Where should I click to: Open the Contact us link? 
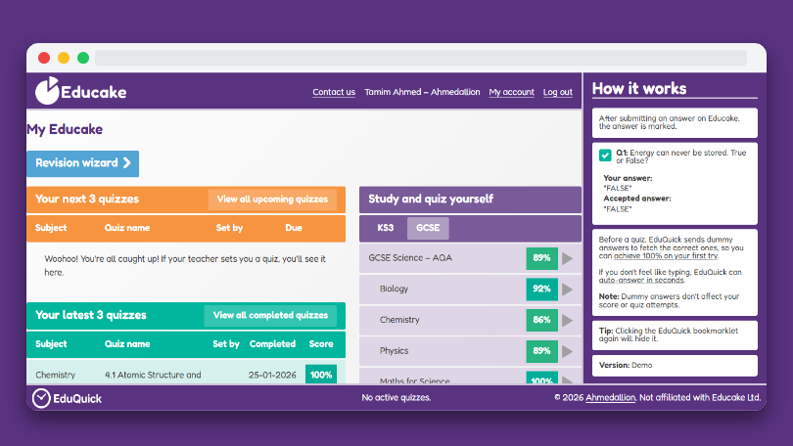coord(334,92)
